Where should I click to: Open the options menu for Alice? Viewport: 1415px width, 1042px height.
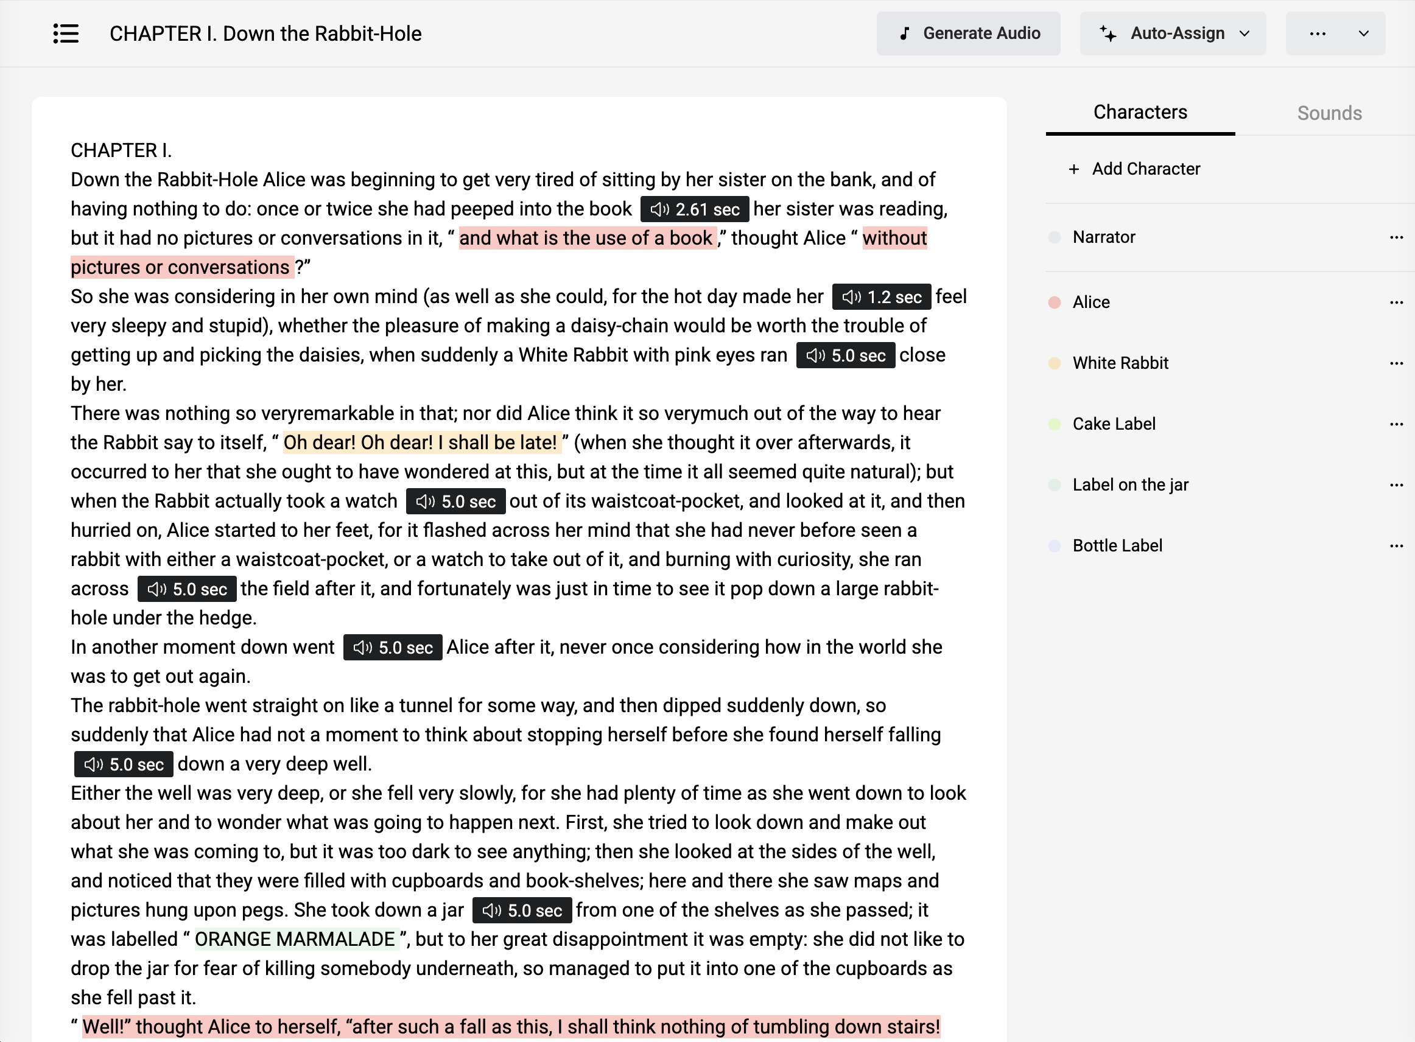click(x=1397, y=301)
